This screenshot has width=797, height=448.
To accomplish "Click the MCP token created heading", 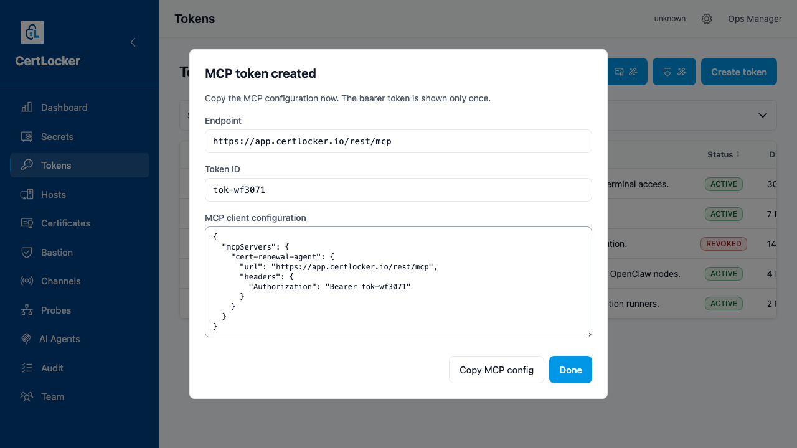I will (260, 73).
